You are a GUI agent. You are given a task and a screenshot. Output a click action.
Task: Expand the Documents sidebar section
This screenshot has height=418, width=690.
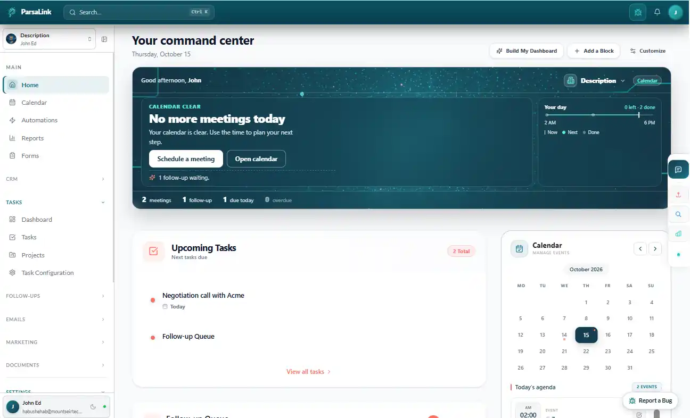(55, 365)
